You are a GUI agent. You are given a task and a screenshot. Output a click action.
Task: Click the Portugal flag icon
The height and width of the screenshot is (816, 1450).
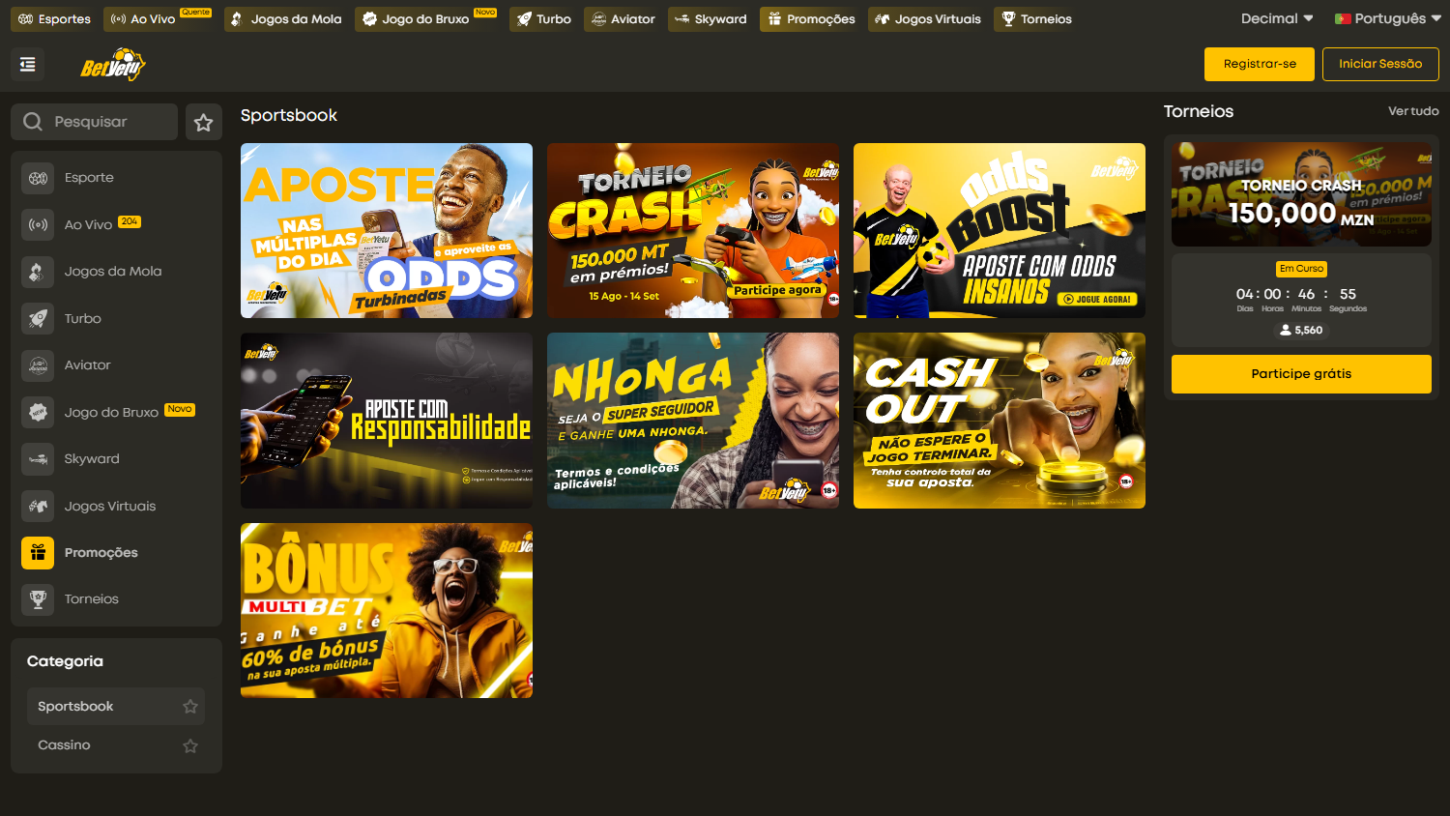point(1343,18)
